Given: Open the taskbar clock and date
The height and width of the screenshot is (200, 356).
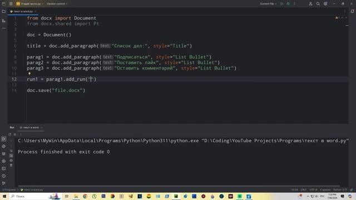Looking at the screenshot, I should coord(332,196).
